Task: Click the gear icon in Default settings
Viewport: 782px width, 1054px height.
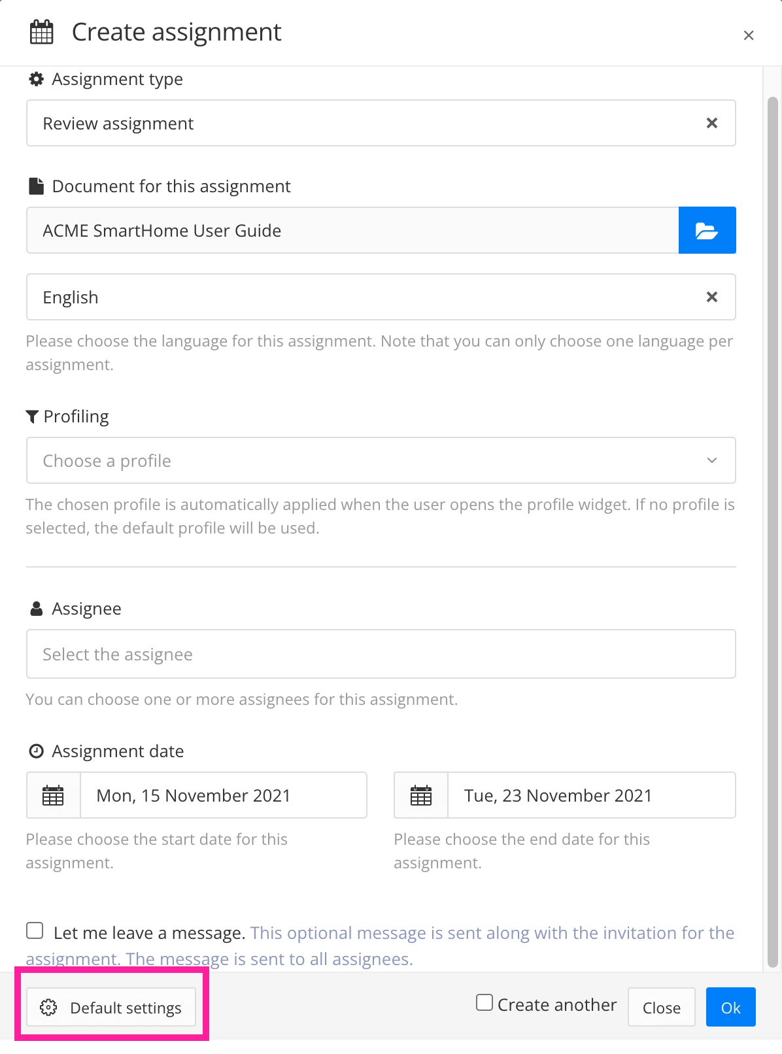Action: [x=48, y=1008]
